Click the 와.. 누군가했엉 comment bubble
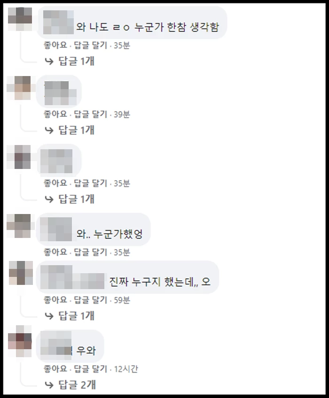Viewport: 329px width, 398px height. point(94,230)
